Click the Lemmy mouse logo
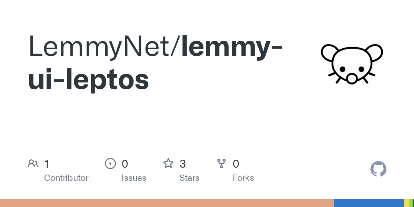 pos(352,64)
